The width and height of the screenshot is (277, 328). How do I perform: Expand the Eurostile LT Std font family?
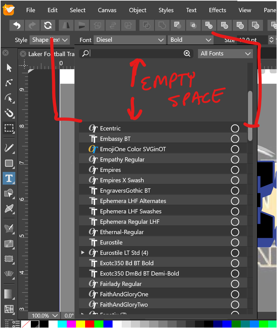tap(83, 253)
